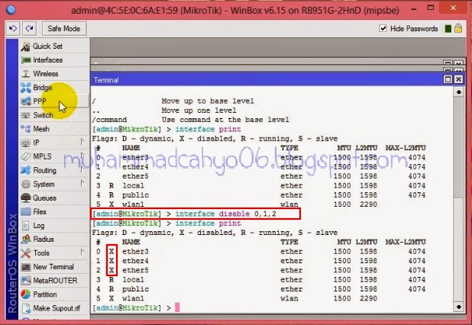
Task: Enable Safe Mode
Action: click(64, 28)
